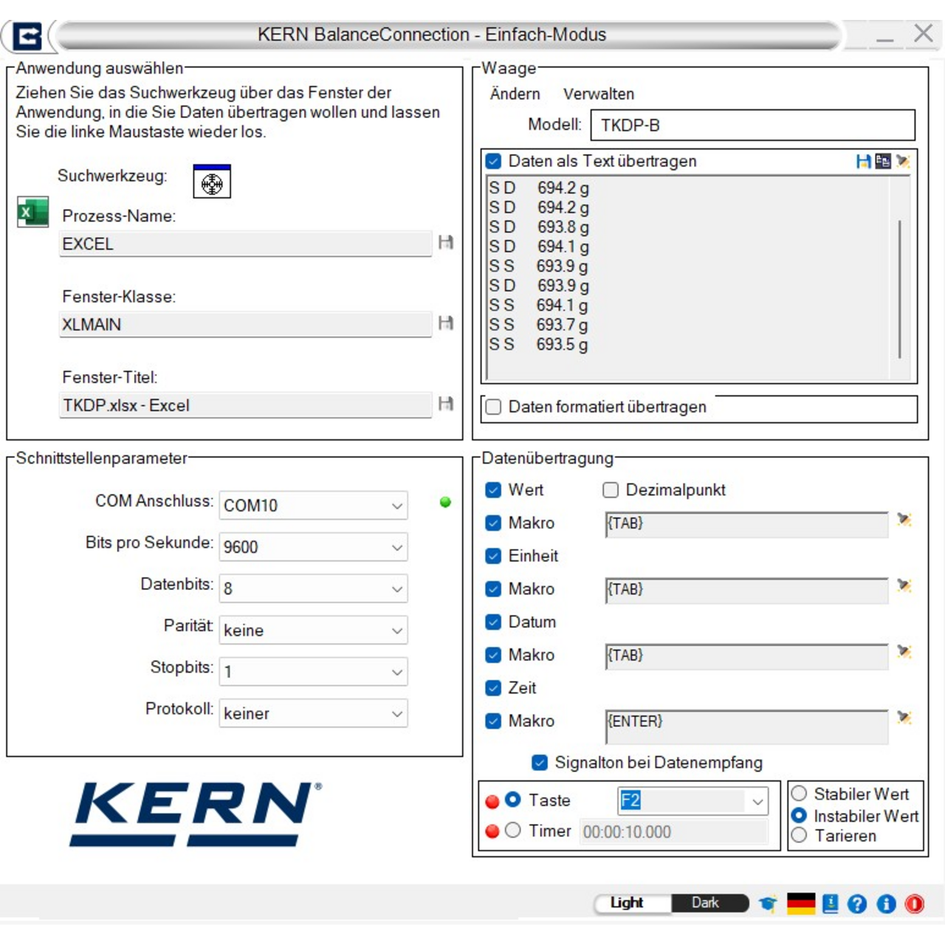Viewport: 945px width, 945px height.
Task: Open the tutorial via the graduation cap icon
Action: click(768, 903)
